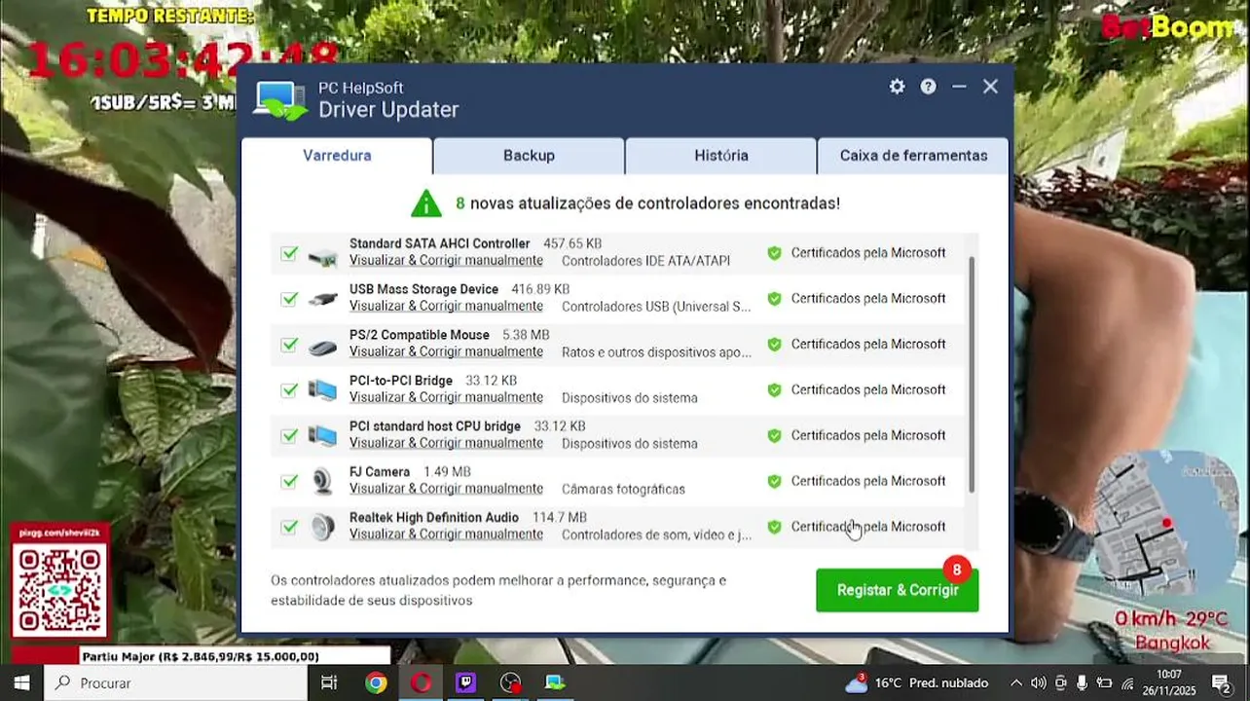Viewport: 1250px width, 701px height.
Task: Click the green warning triangle icon
Action: pos(425,203)
